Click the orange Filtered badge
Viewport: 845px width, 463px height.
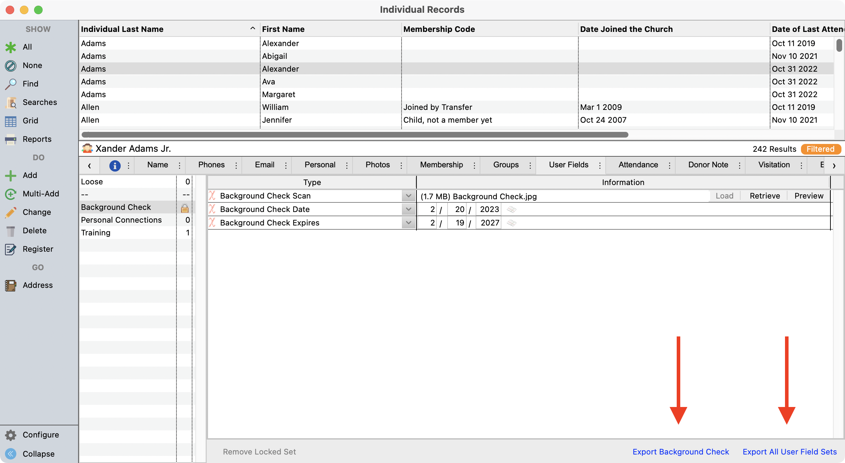click(x=821, y=149)
